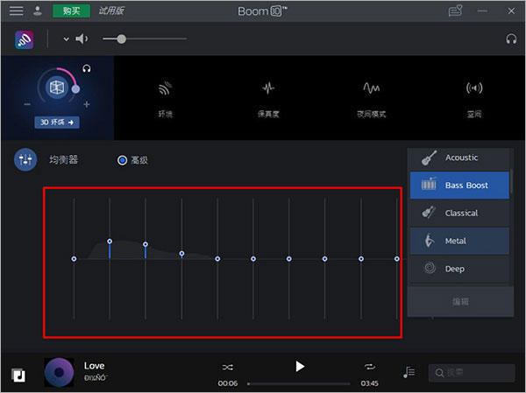The image size is (526, 393).
Task: Mute with the speaker volume icon
Action: 82,39
